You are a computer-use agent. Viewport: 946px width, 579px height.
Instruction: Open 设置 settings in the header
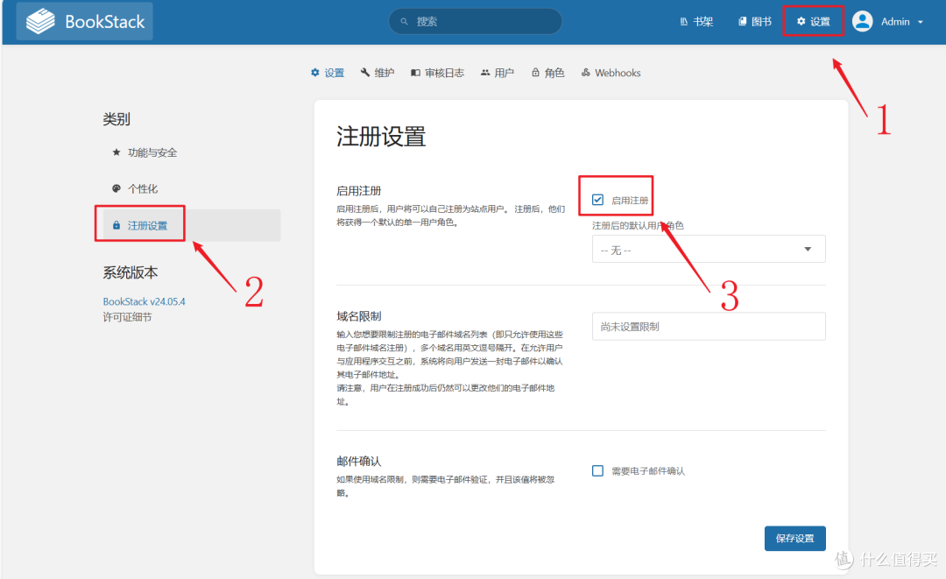coord(813,22)
